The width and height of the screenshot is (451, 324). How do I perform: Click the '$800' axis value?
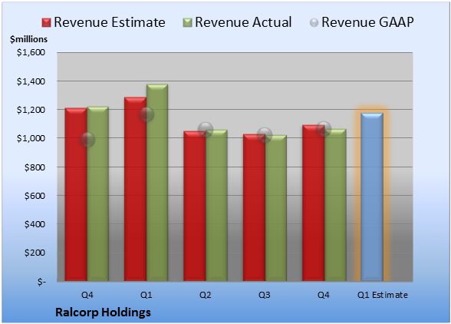[x=35, y=167]
